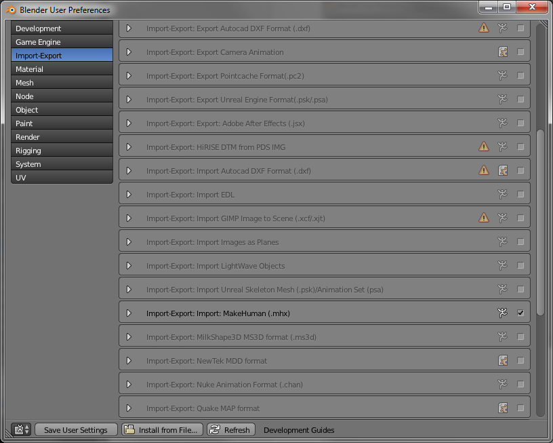
Task: Expand Import GIMP Image to Scene details
Action: [129, 218]
